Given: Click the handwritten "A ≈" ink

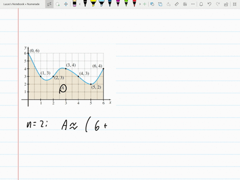Looking at the screenshot, I should (69, 125).
